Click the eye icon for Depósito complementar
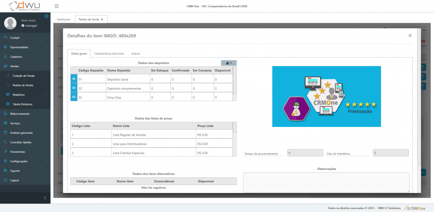 coord(74,88)
